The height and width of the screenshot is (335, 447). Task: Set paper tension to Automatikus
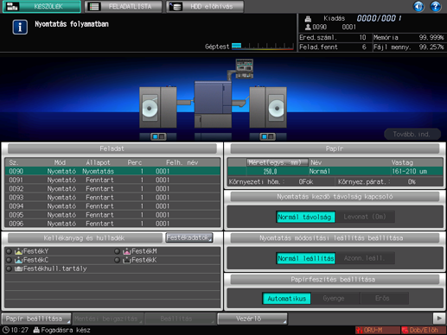click(286, 299)
